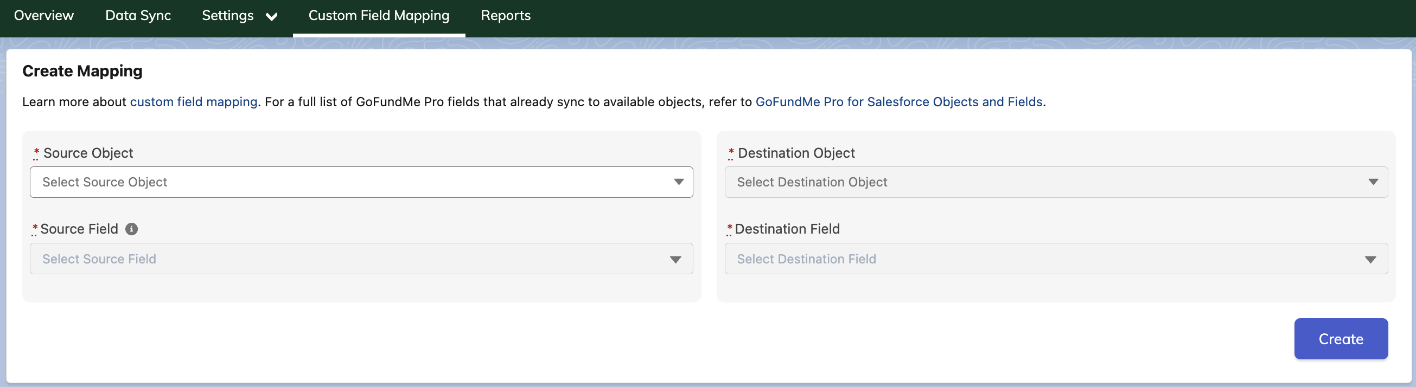Open the Select Source Field dropdown
The width and height of the screenshot is (1416, 387).
(x=361, y=259)
